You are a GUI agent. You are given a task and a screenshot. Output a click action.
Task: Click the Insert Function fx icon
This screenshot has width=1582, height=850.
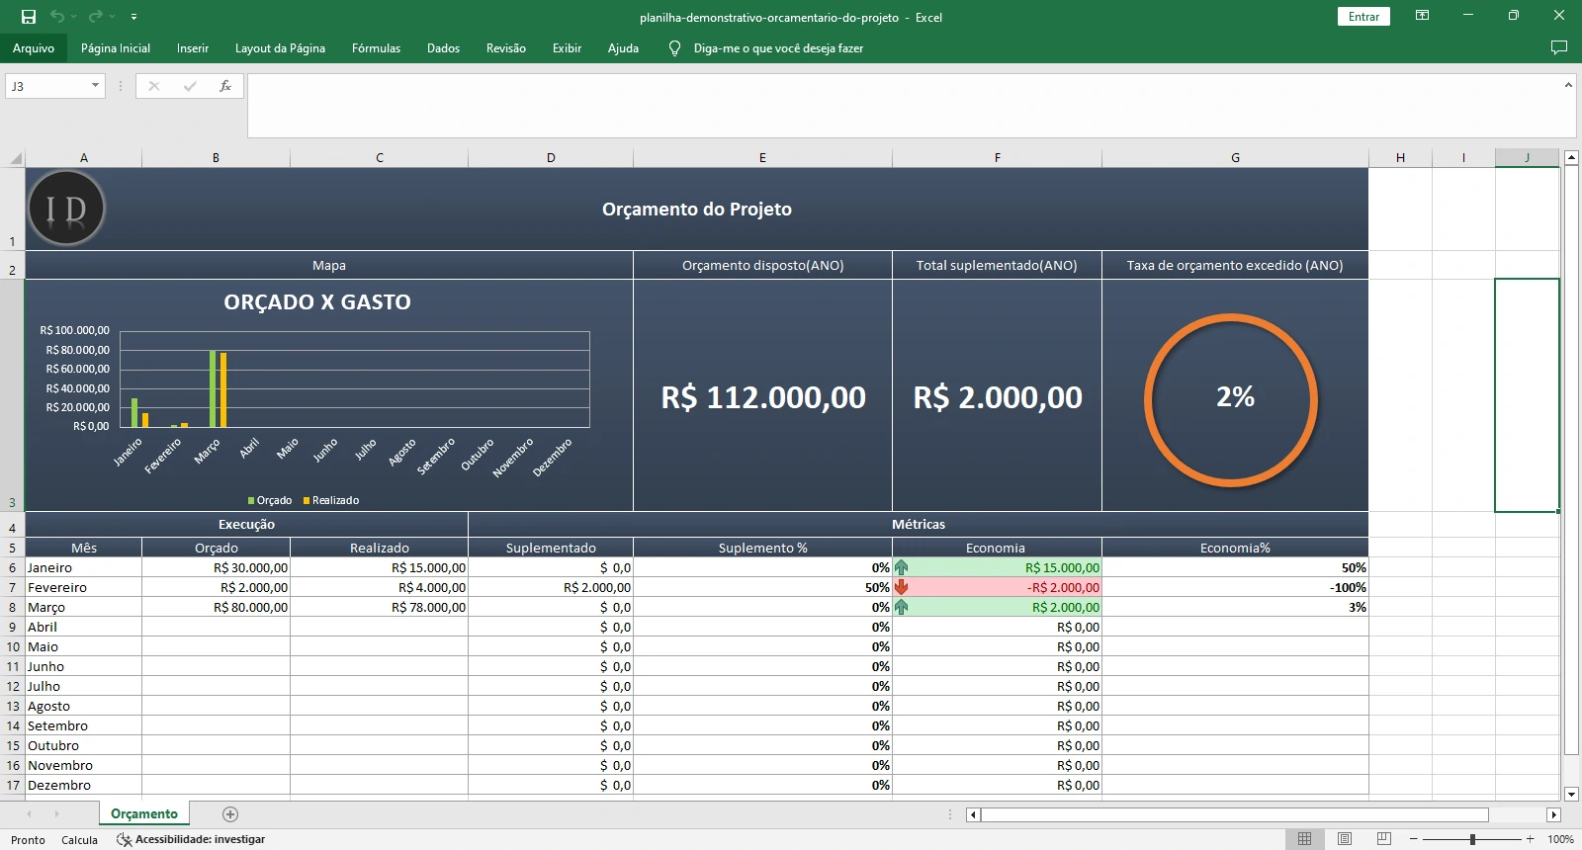(225, 86)
